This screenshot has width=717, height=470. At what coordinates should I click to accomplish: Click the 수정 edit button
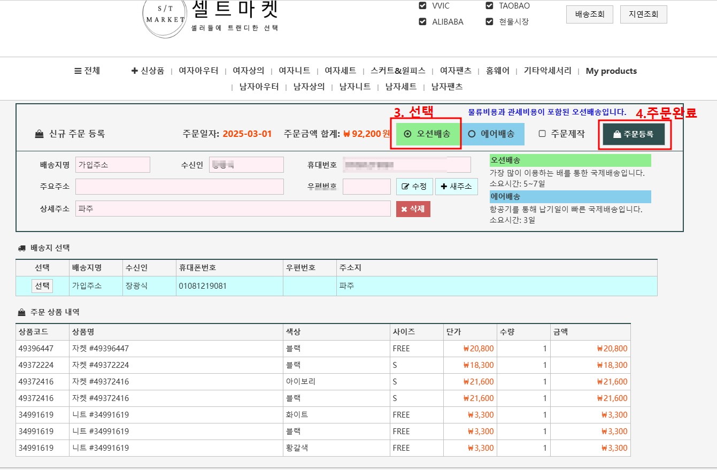coord(414,187)
